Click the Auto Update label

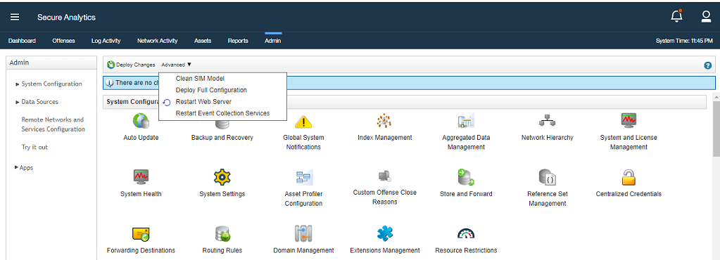141,138
